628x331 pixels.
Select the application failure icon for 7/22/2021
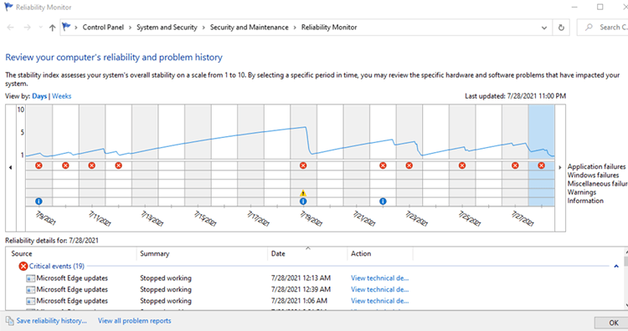[x=383, y=165]
